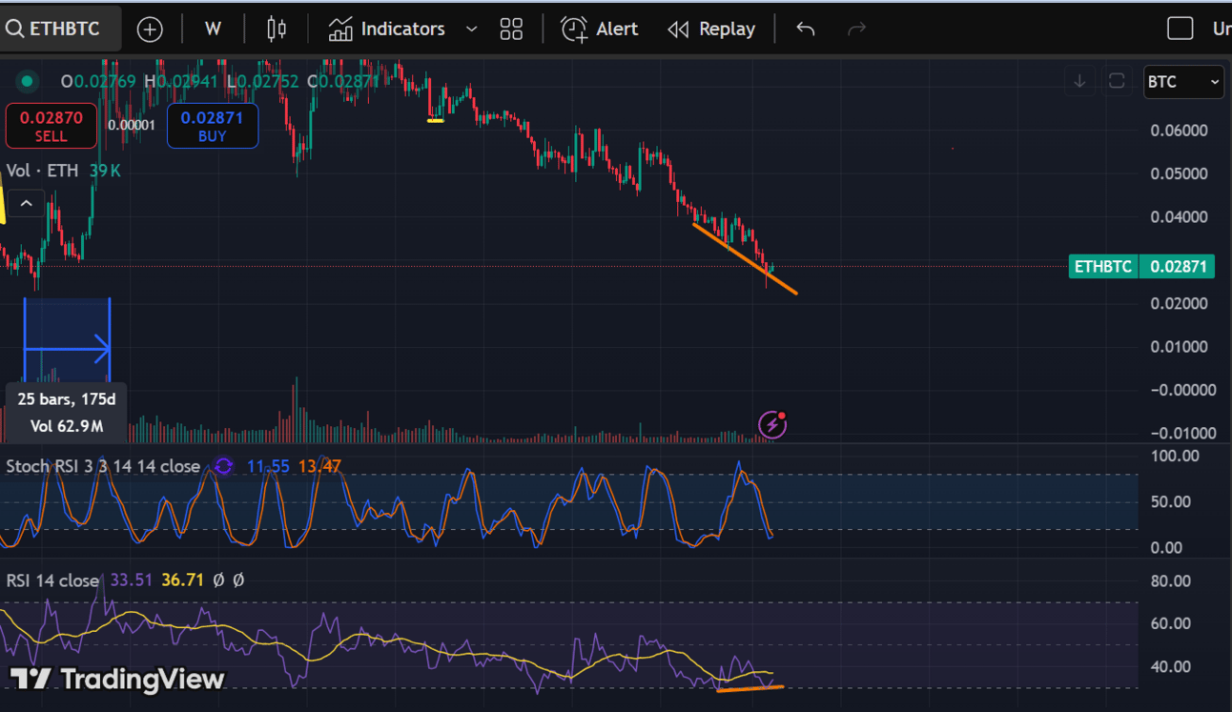Click the purple Stoch RSI refresh icon

click(x=224, y=466)
